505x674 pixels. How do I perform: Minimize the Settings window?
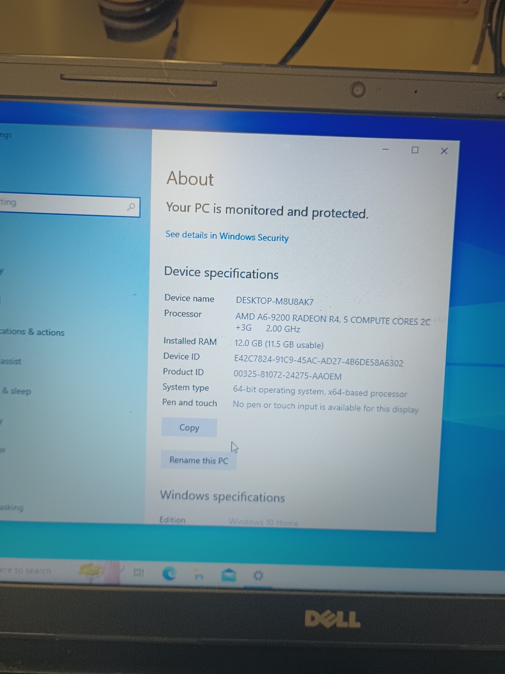385,149
